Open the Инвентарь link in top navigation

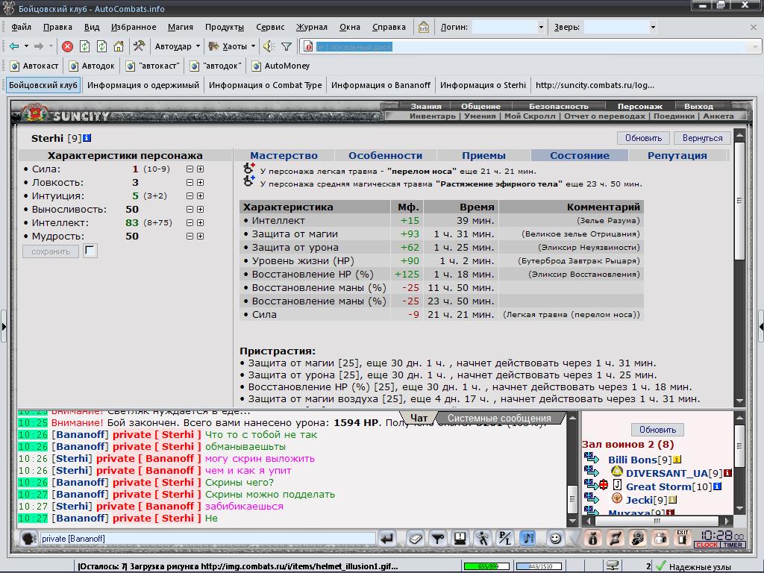[x=432, y=116]
